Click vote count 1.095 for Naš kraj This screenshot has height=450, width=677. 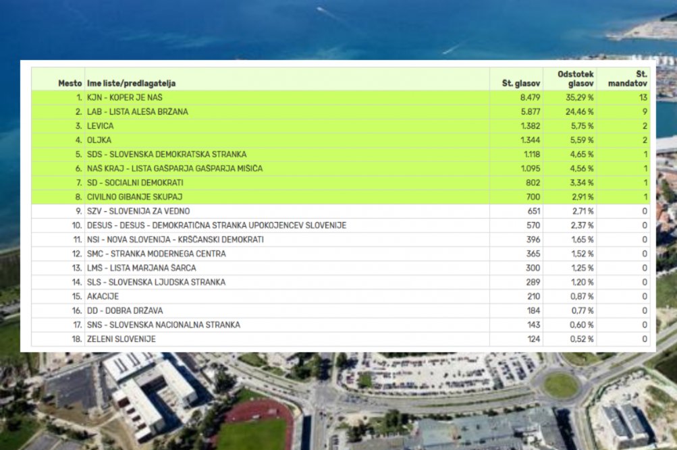click(x=531, y=169)
